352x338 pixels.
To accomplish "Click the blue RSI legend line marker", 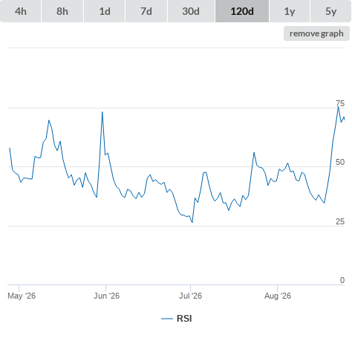I will (x=167, y=319).
